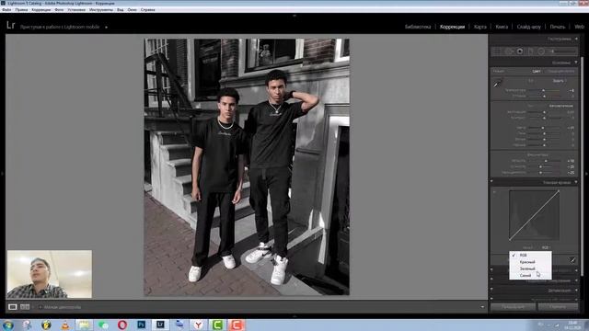Choose Красный channel in curve popup
The height and width of the screenshot is (331, 589).
click(x=530, y=262)
